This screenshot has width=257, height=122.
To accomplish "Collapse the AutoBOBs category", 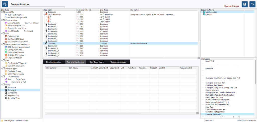I will coord(2,12).
